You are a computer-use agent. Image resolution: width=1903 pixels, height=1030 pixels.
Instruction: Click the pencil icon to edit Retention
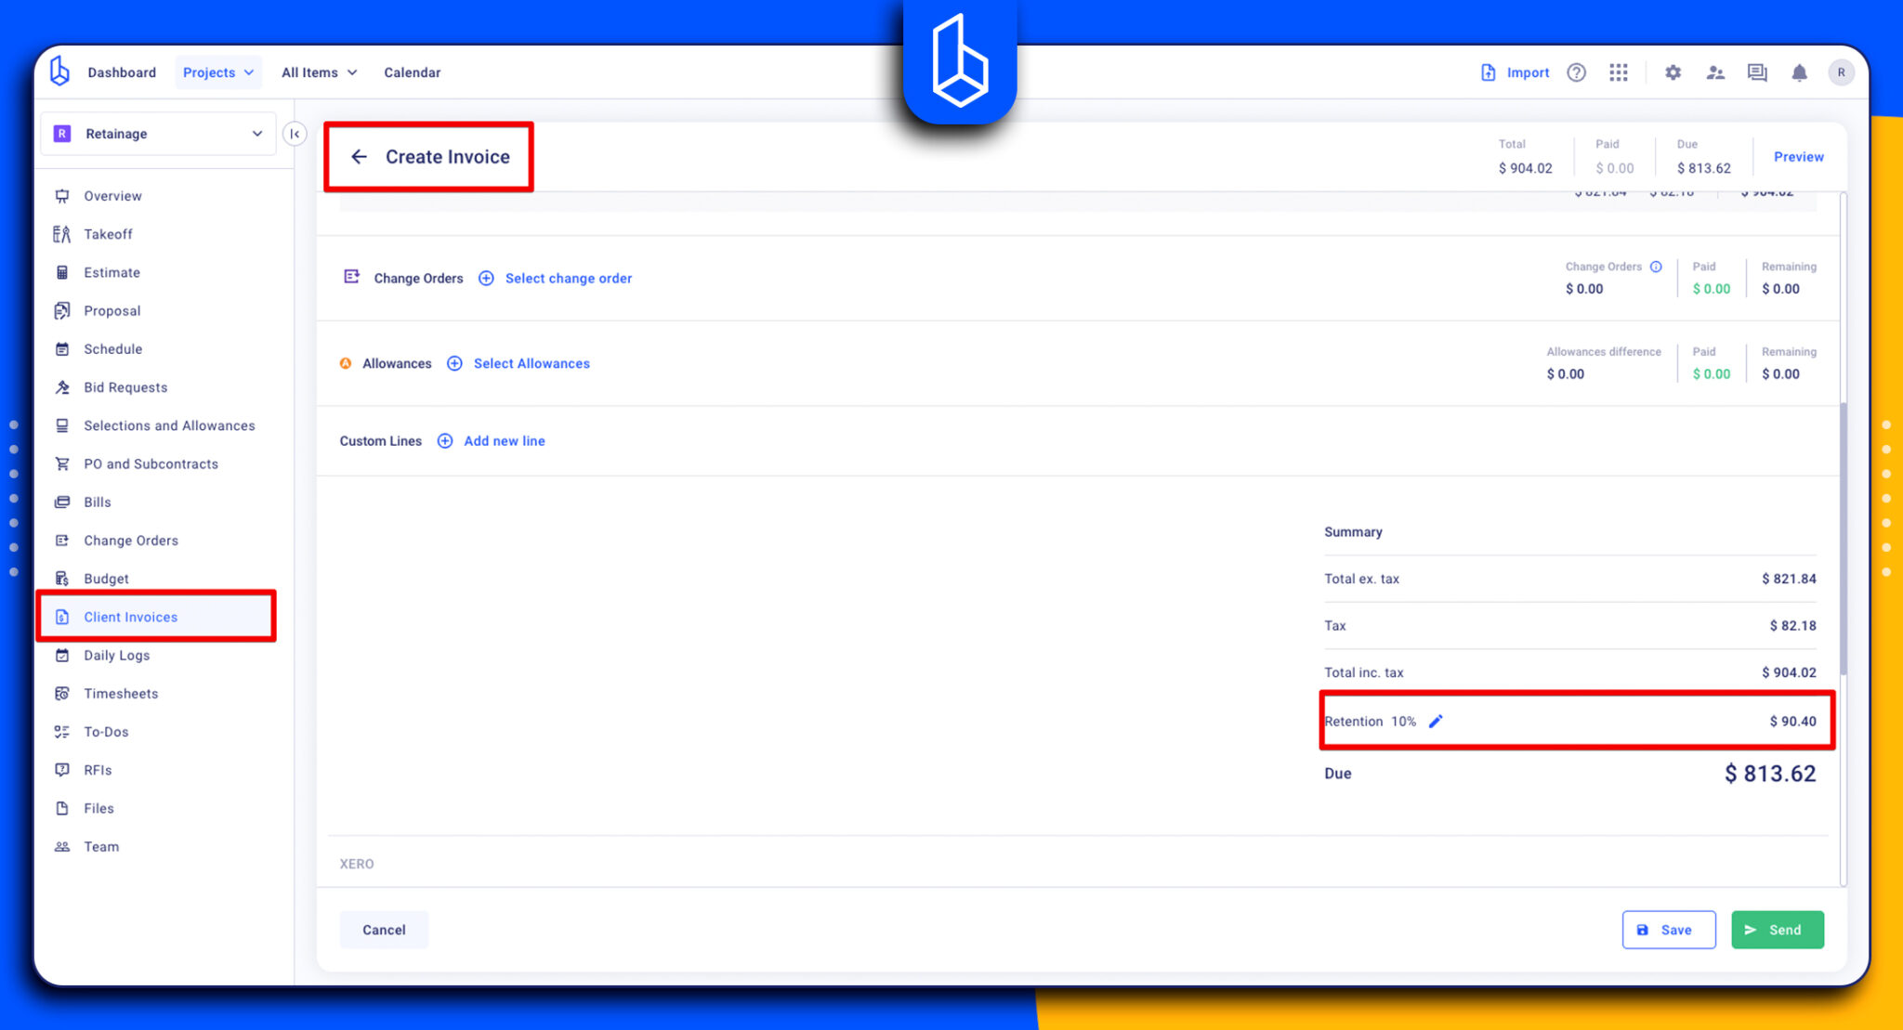point(1436,722)
